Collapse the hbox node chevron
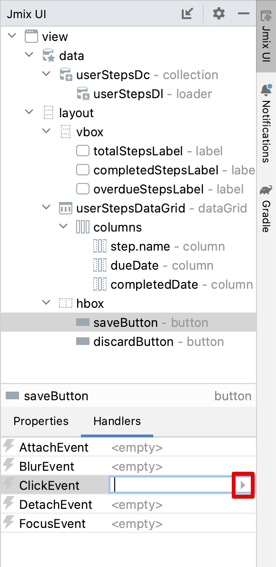This screenshot has width=276, height=567. (x=47, y=303)
